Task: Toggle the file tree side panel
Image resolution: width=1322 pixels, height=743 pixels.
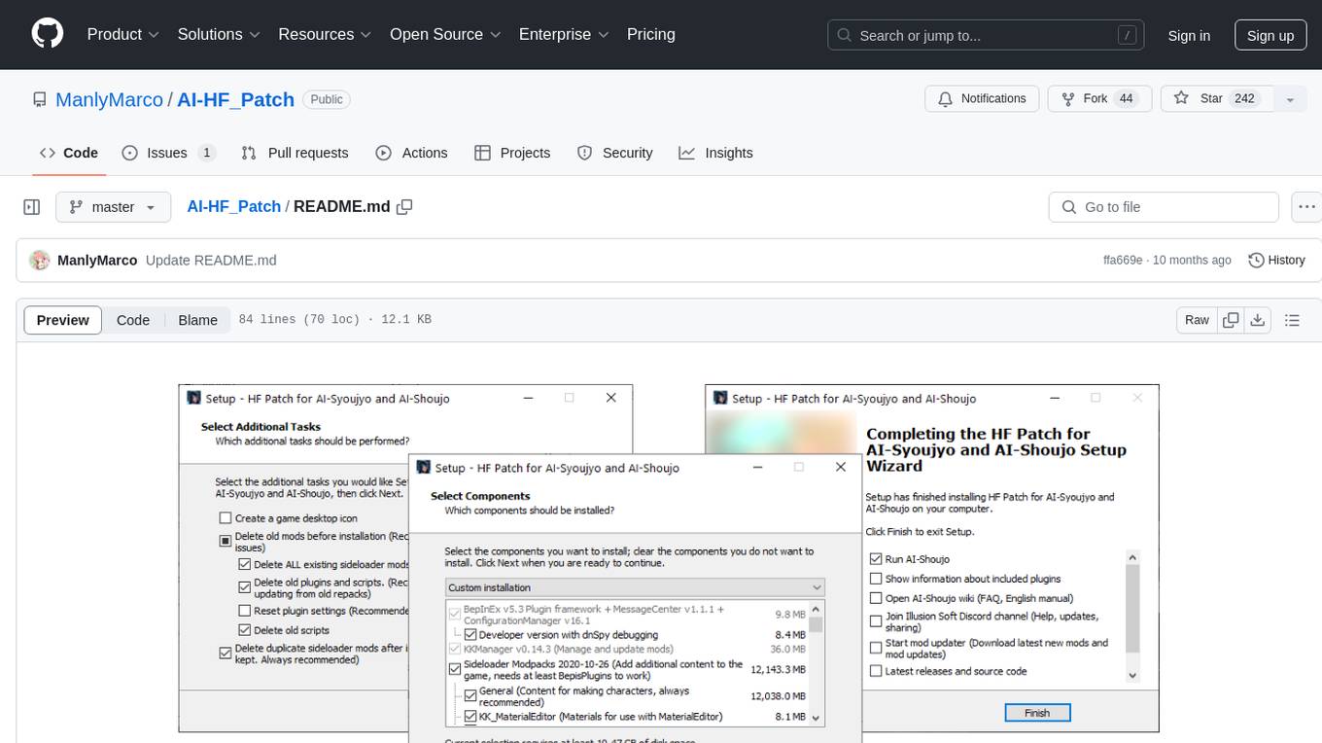Action: click(x=32, y=207)
